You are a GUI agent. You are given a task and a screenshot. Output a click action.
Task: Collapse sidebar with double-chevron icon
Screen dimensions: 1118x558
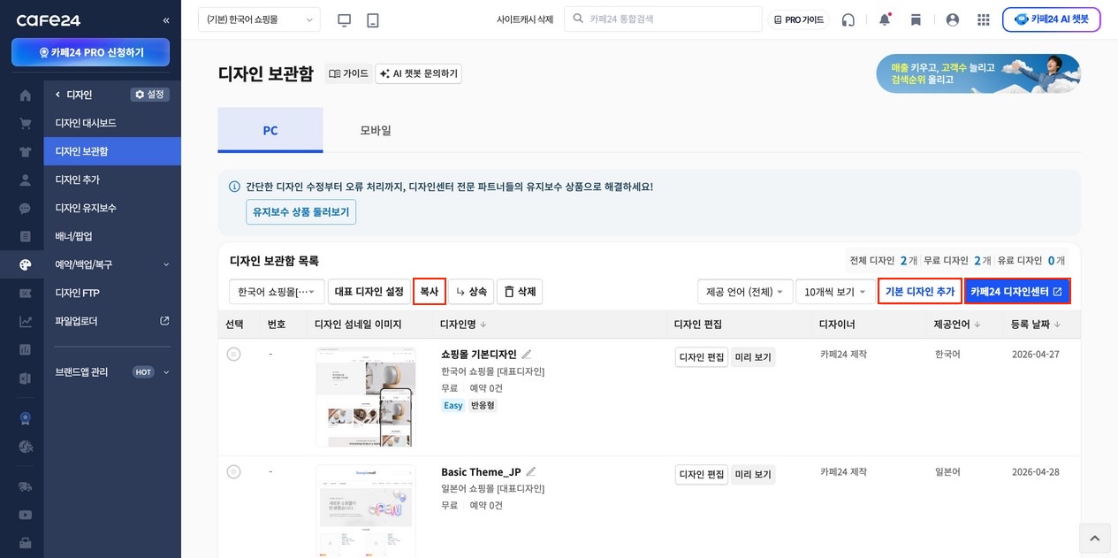(x=166, y=20)
